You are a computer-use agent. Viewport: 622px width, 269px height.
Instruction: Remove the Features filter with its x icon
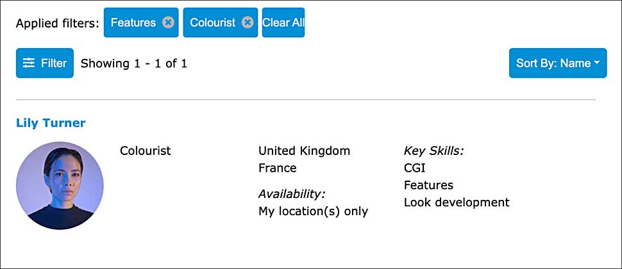click(168, 22)
